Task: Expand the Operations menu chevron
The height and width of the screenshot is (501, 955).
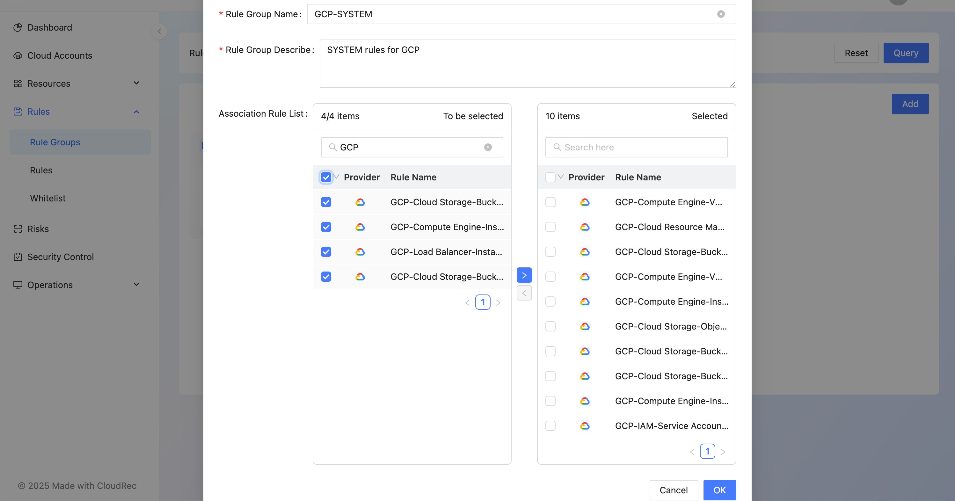Action: (136, 285)
